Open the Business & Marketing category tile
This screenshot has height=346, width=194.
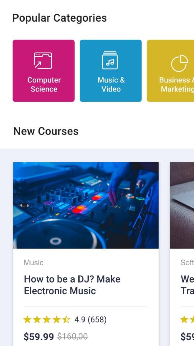[x=170, y=71]
